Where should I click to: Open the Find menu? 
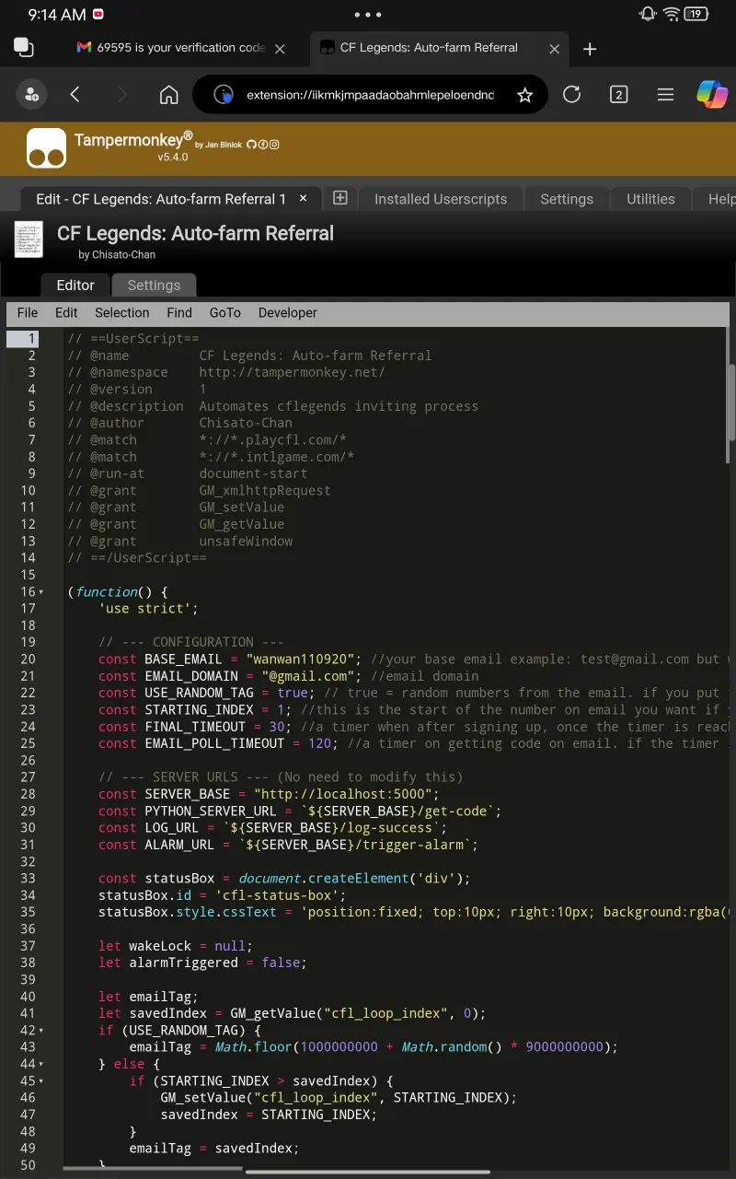pyautogui.click(x=179, y=313)
